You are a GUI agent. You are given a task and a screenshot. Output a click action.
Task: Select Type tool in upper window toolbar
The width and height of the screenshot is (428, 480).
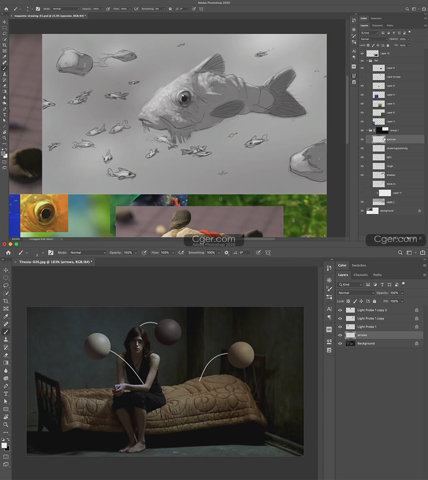(4, 115)
